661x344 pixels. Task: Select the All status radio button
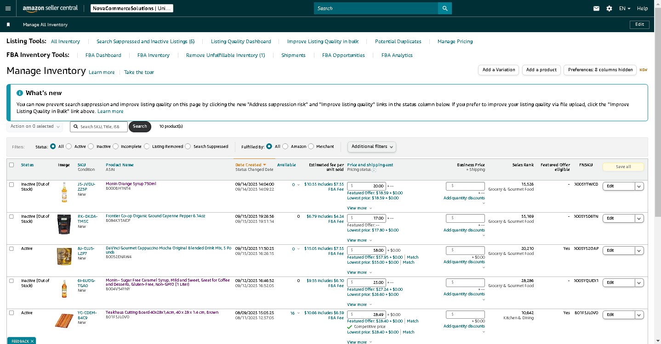point(53,147)
